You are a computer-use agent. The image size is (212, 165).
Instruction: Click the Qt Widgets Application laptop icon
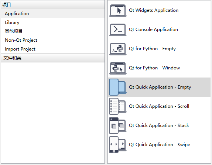(x=118, y=11)
